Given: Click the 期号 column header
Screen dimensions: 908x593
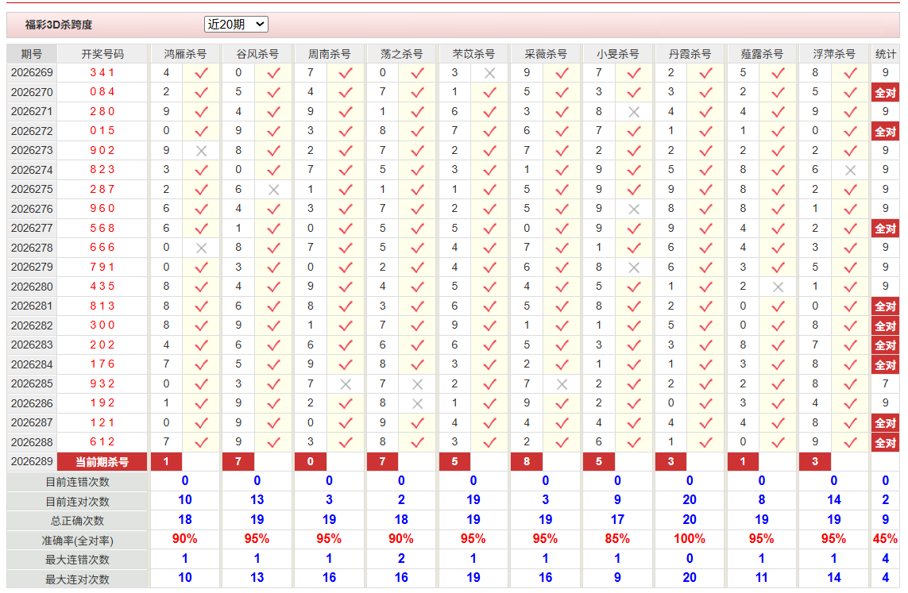Looking at the screenshot, I should pyautogui.click(x=32, y=54).
